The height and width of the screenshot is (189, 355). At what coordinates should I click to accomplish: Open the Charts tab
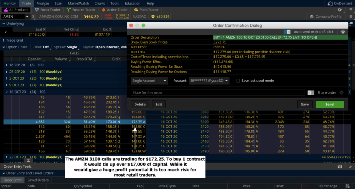point(100,4)
